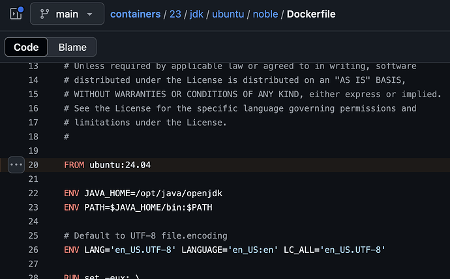This screenshot has width=450, height=279.
Task: Open the 23 folder breadcrumb link
Action: click(x=175, y=14)
